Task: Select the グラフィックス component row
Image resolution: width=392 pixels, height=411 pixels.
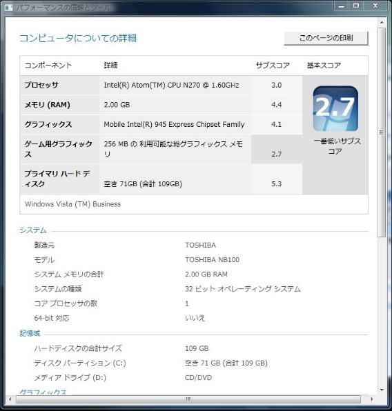Action: [x=161, y=125]
